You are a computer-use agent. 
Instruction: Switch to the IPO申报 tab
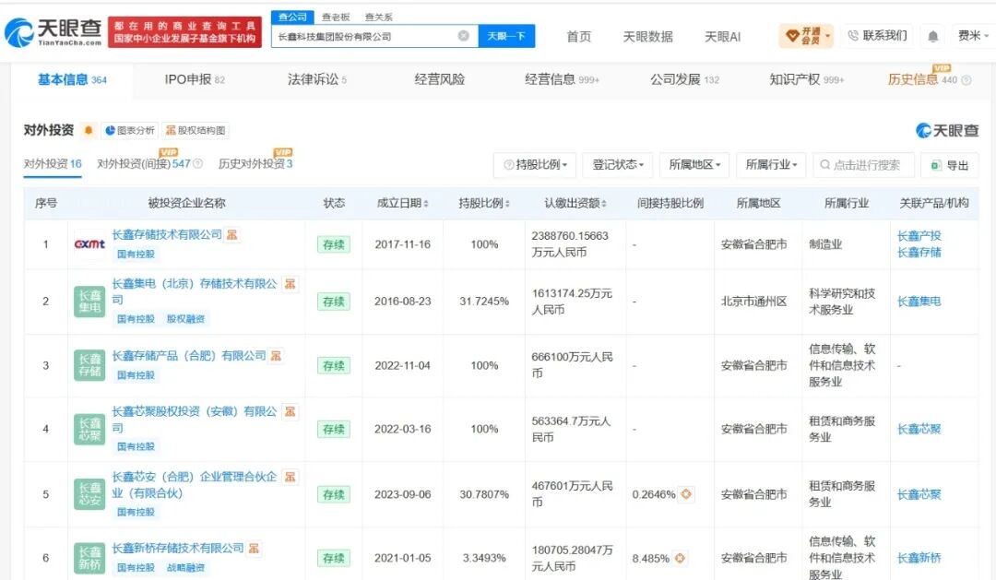click(x=195, y=80)
